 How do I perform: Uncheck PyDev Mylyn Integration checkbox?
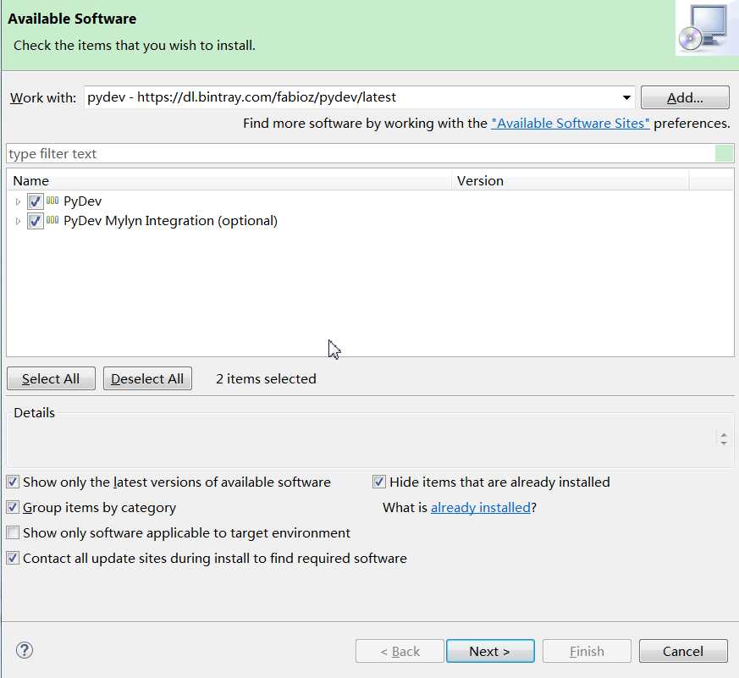click(35, 221)
